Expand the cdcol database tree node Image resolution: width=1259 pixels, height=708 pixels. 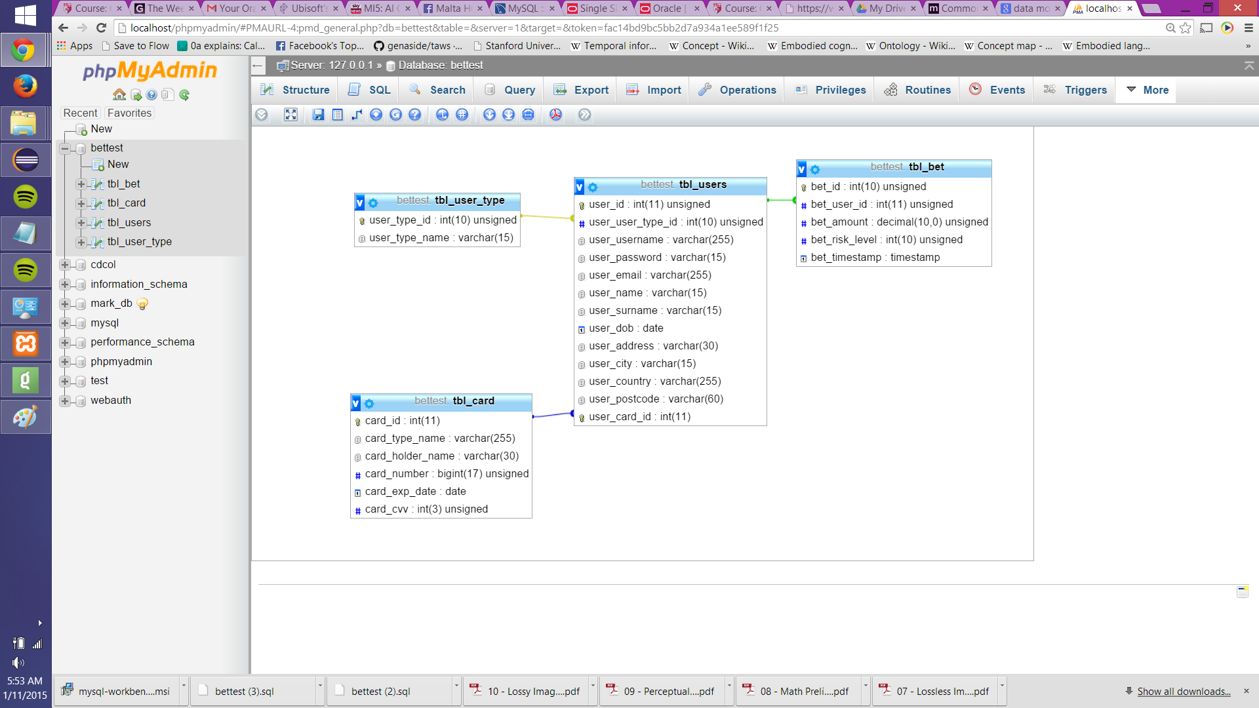pyautogui.click(x=64, y=265)
